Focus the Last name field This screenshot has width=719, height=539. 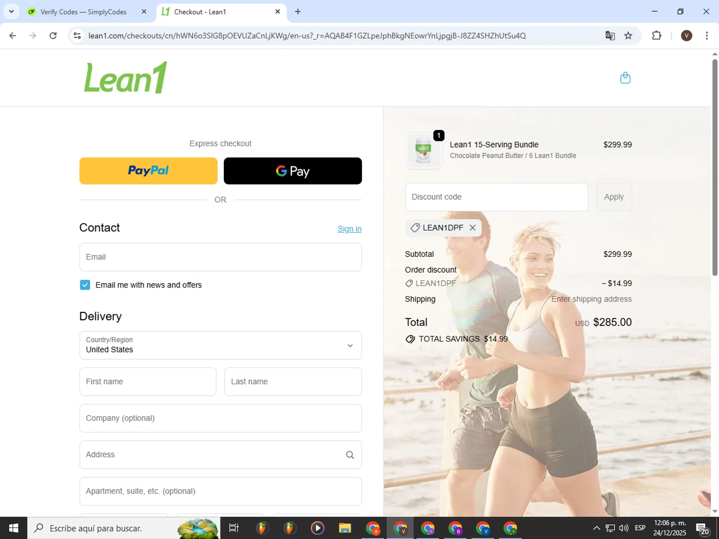(x=293, y=382)
